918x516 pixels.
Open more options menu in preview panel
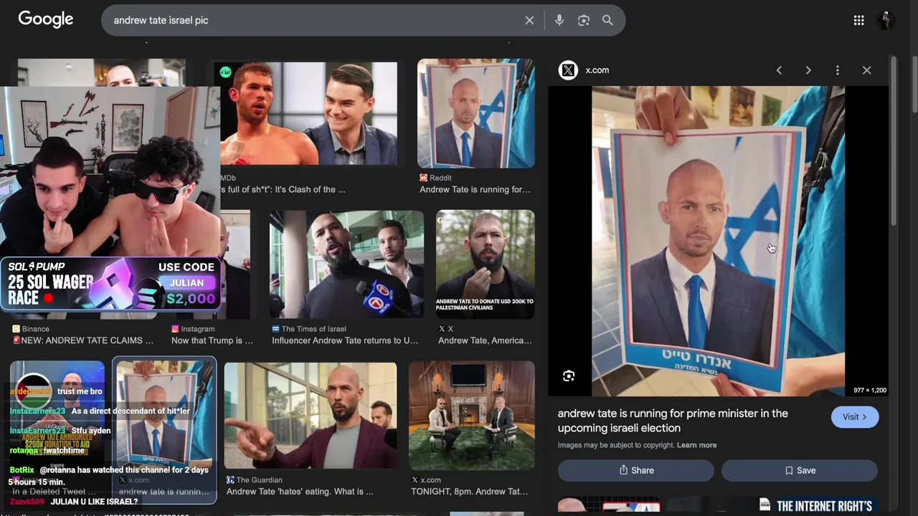pyautogui.click(x=837, y=70)
